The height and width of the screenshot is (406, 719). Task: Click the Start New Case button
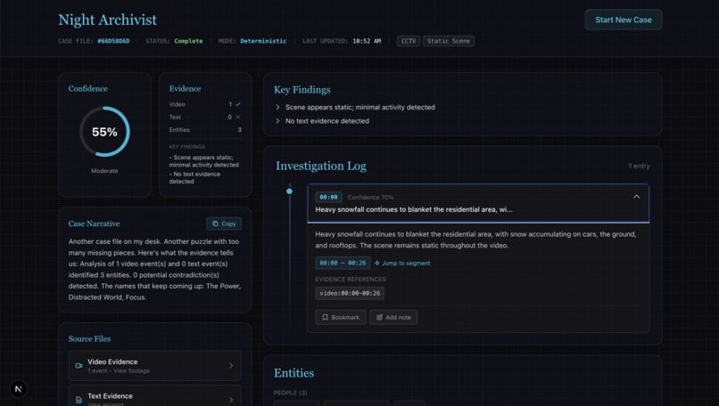(624, 20)
